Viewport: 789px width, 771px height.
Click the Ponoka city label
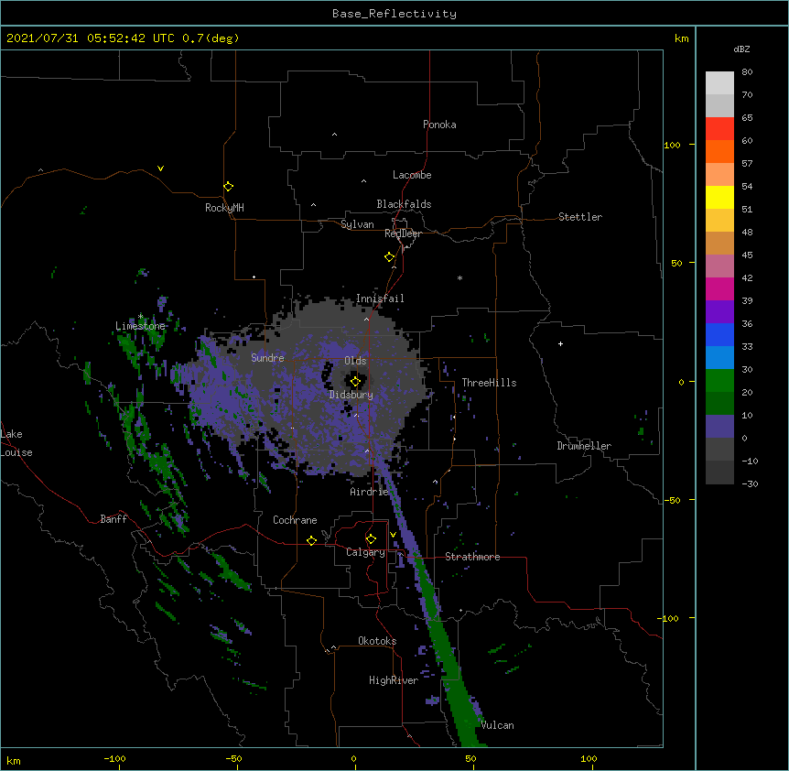(439, 125)
